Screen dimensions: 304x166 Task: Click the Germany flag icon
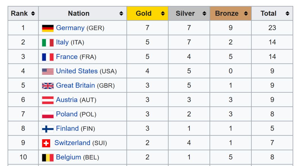click(x=48, y=28)
